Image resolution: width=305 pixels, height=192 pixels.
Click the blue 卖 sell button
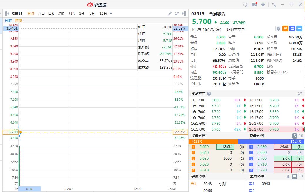pyautogui.click(x=292, y=28)
